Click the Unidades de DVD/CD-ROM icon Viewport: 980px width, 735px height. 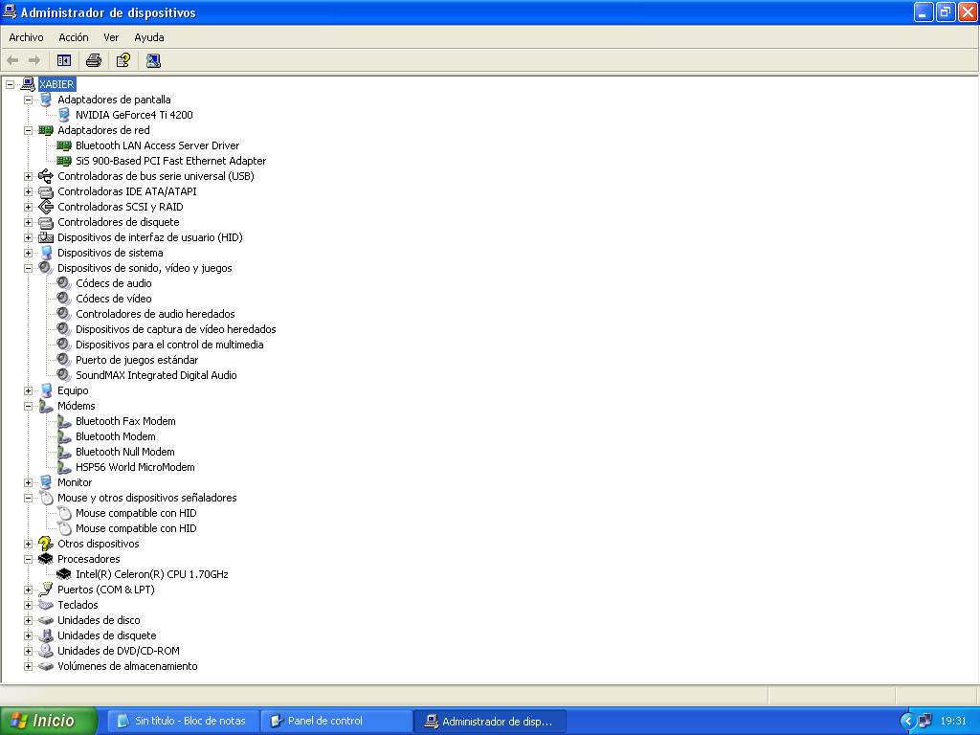[46, 651]
